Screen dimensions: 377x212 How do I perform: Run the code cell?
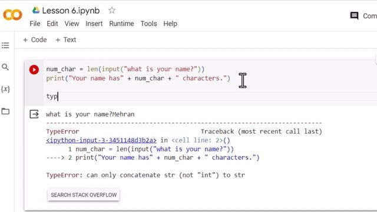point(34,69)
